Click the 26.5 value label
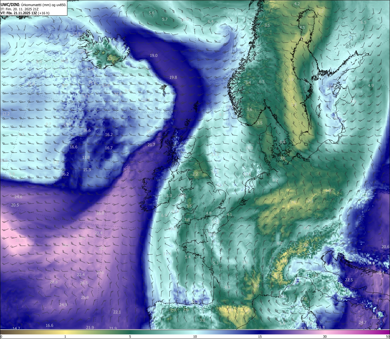Viewport: 390px width, 339px height. [84, 283]
